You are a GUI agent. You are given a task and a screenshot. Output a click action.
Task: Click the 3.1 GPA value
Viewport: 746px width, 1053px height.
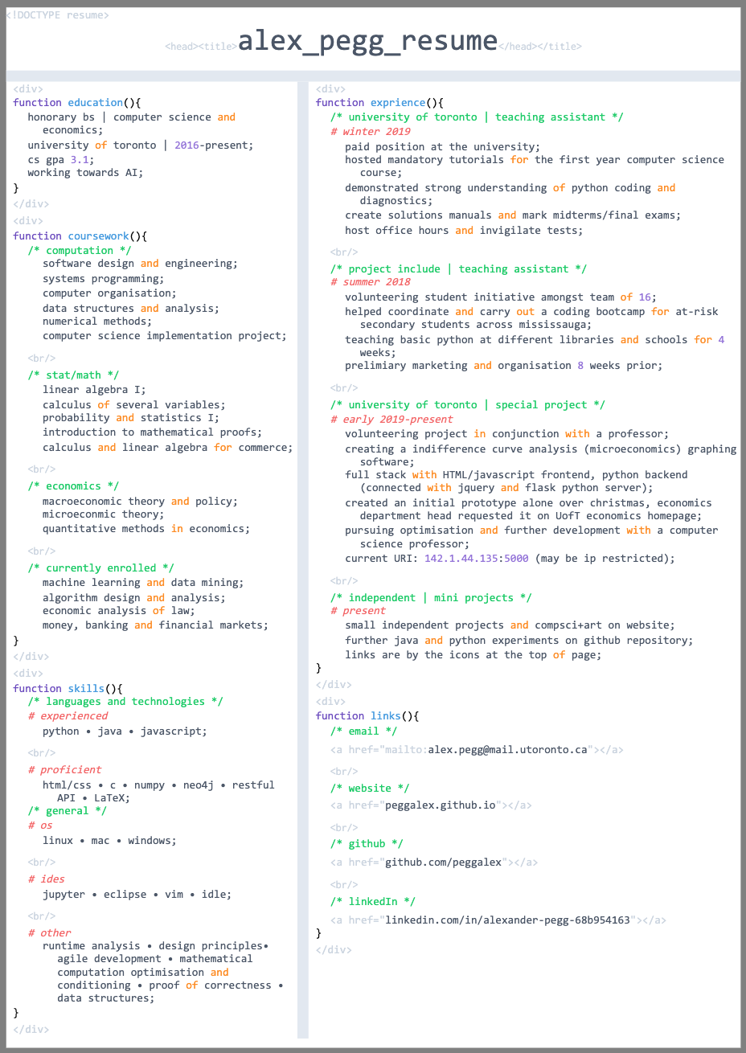pos(79,160)
